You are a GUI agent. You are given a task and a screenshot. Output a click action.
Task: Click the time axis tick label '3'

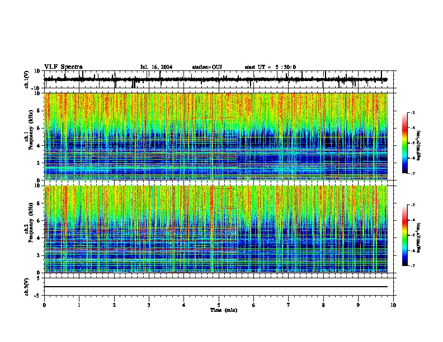[x=149, y=305]
